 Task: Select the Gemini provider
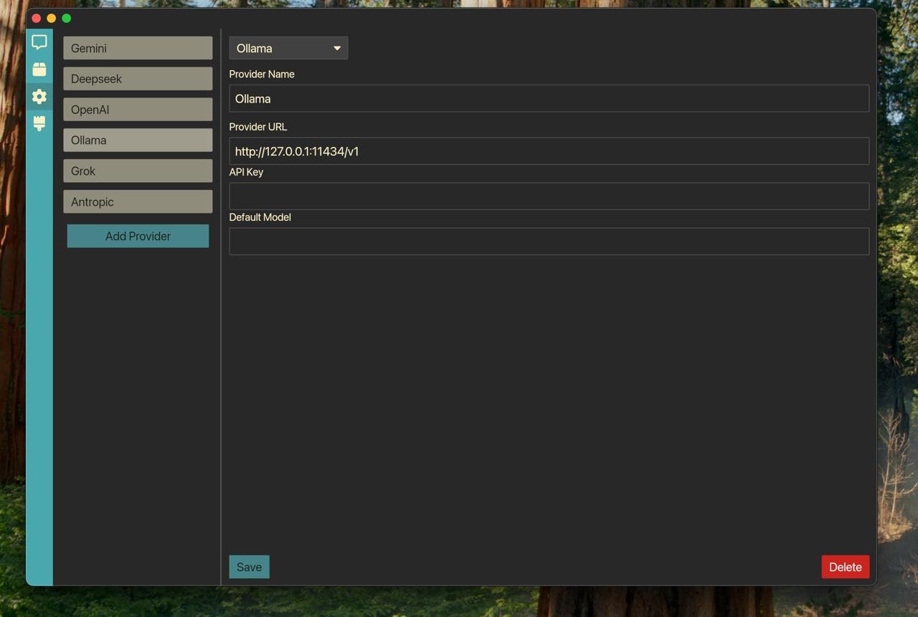138,48
